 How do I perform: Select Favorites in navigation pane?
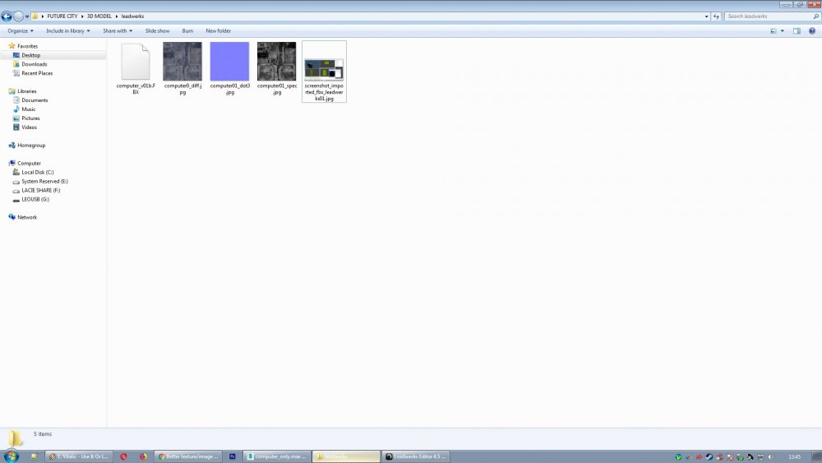(27, 46)
